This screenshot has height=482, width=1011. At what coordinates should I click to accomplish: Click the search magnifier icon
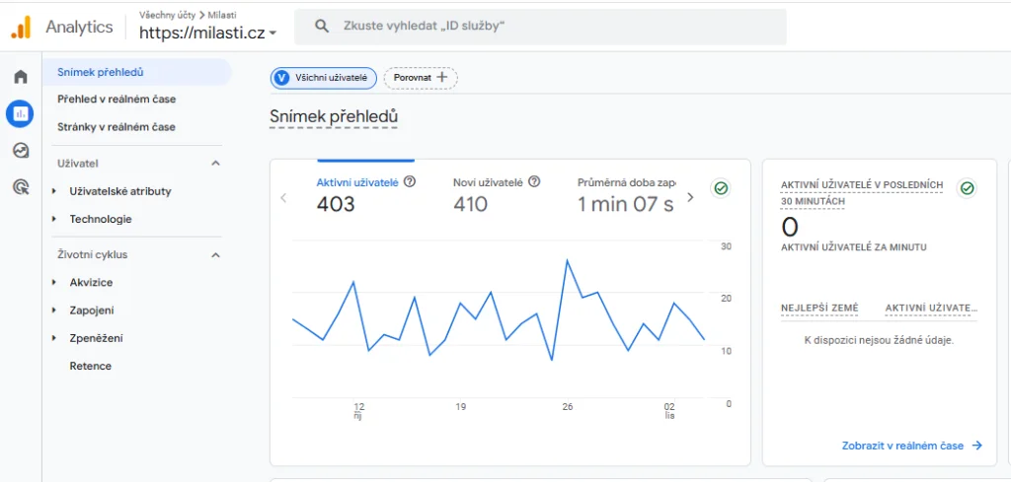[322, 26]
